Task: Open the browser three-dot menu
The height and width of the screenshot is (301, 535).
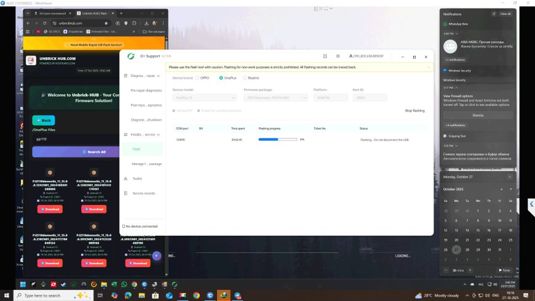Action: (x=163, y=23)
